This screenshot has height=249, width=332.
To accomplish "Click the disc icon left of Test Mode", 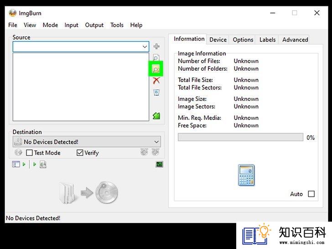I will 18,152.
